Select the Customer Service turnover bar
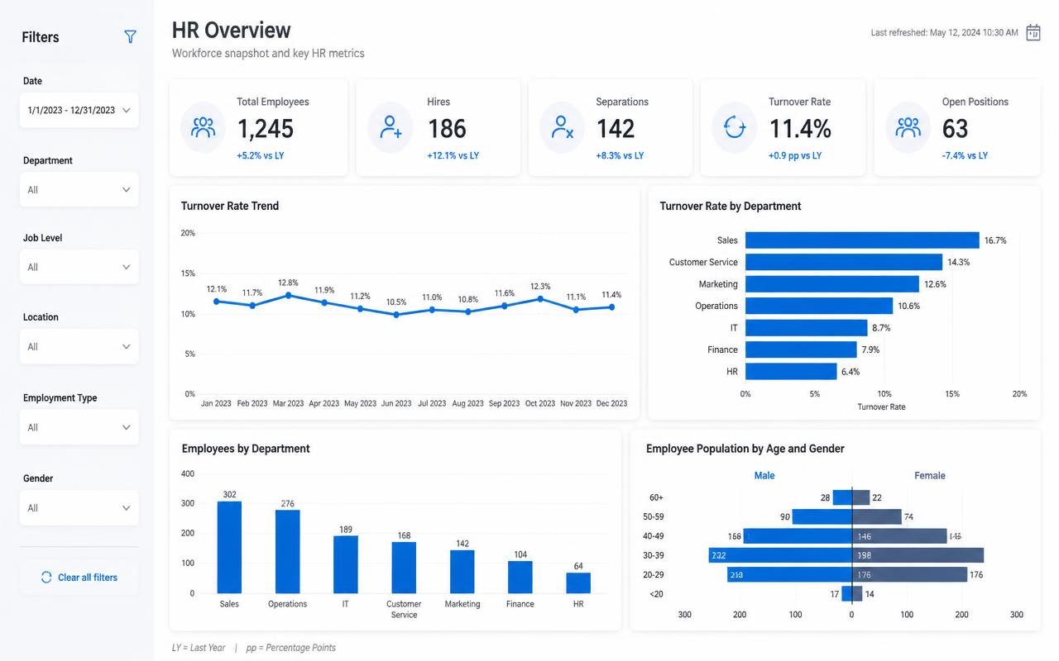 tap(844, 262)
